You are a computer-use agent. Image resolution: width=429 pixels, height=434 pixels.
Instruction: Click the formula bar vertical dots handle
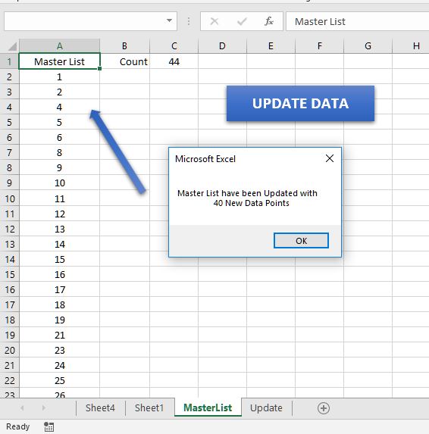click(189, 21)
